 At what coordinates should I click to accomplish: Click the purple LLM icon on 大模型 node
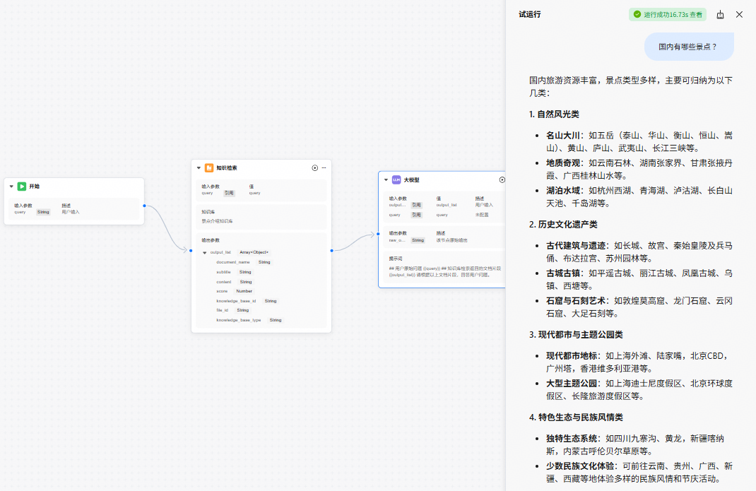point(396,180)
